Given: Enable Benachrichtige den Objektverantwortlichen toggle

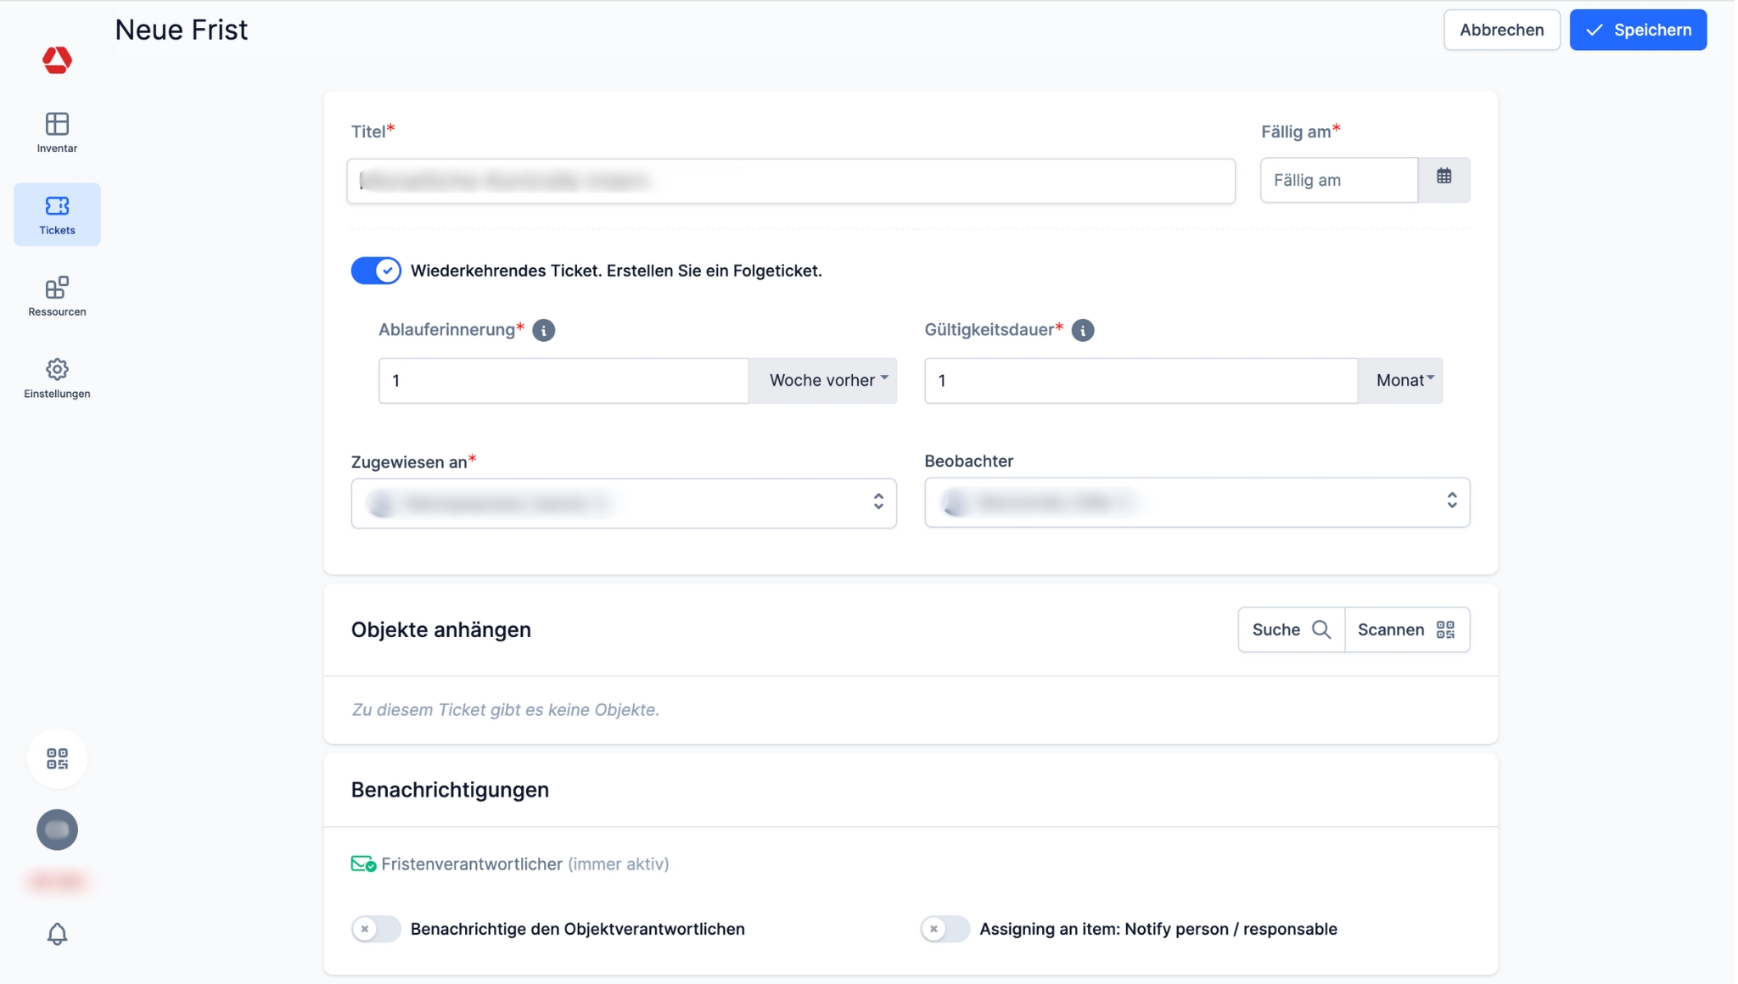Looking at the screenshot, I should click(x=376, y=929).
